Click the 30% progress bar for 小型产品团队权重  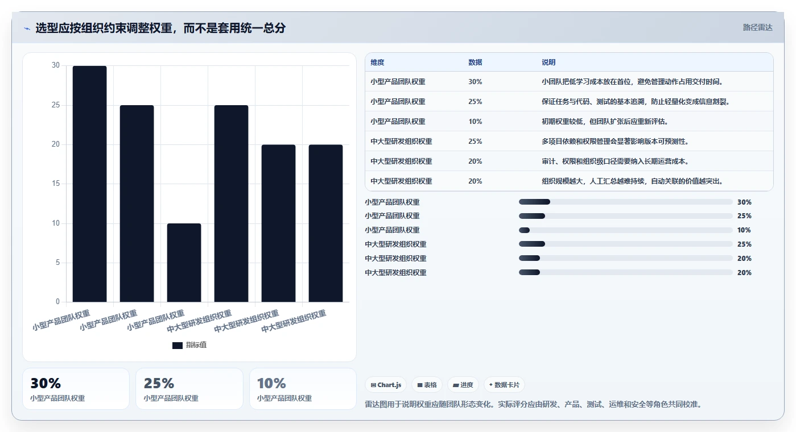pyautogui.click(x=626, y=202)
